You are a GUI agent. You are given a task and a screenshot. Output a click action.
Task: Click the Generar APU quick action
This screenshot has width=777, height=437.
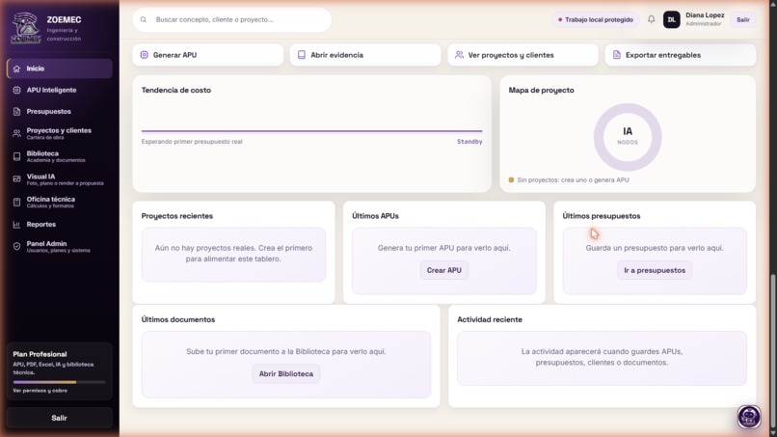coord(207,55)
